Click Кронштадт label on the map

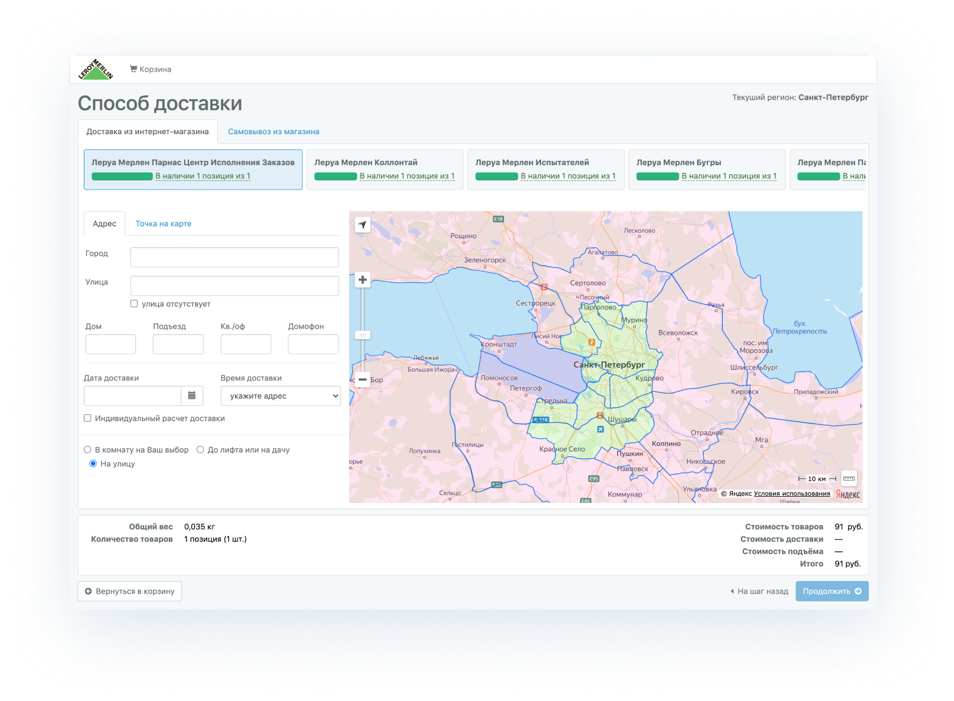[499, 344]
